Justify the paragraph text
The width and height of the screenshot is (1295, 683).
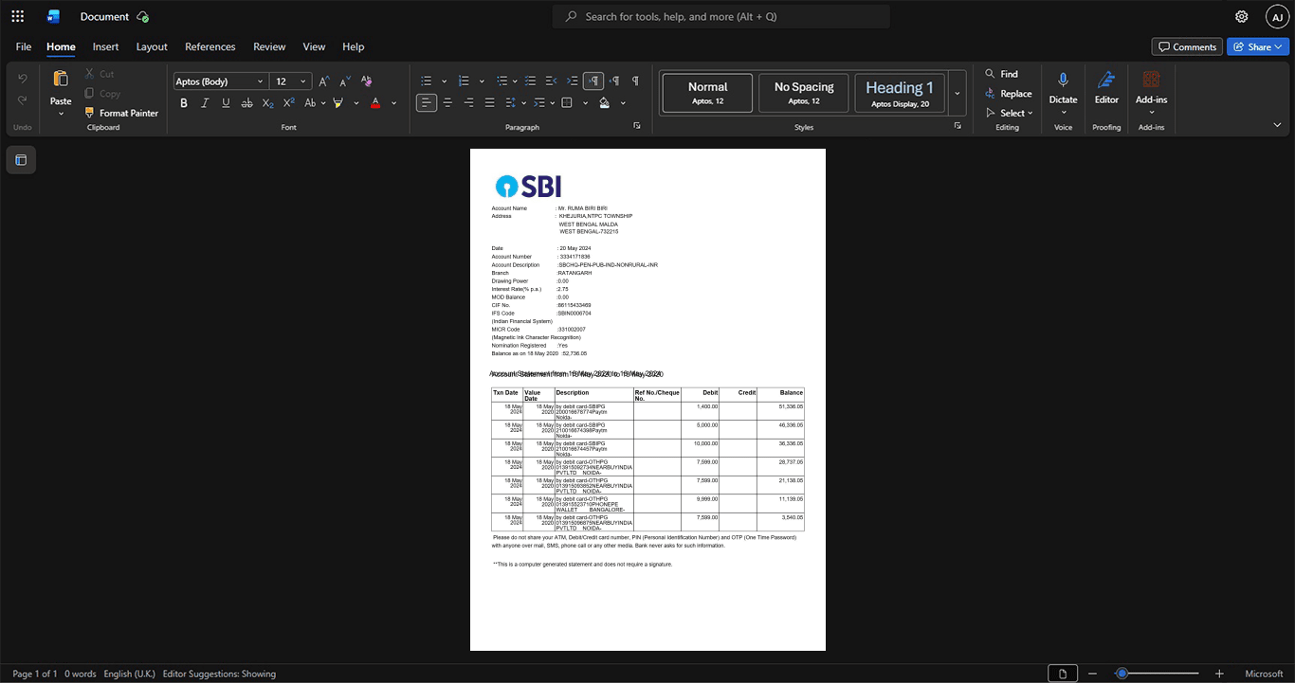pyautogui.click(x=489, y=102)
